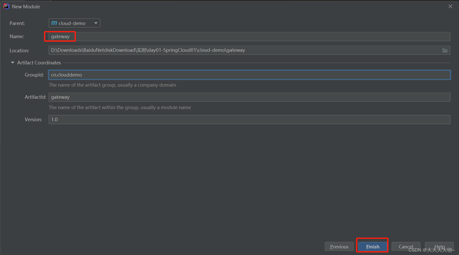Viewport: 459px width, 255px height.
Task: Click the Cancel button
Action: coord(406,246)
